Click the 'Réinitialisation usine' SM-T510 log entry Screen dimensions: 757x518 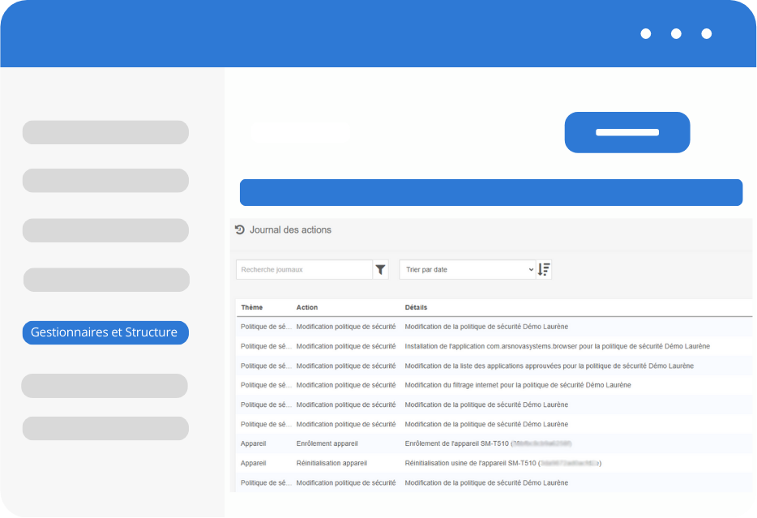click(x=503, y=463)
